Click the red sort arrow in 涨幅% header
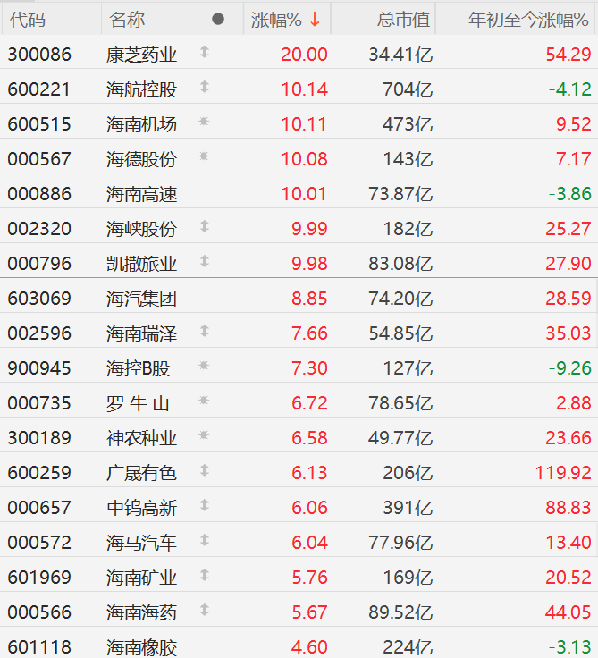Image resolution: width=598 pixels, height=658 pixels. 315,20
